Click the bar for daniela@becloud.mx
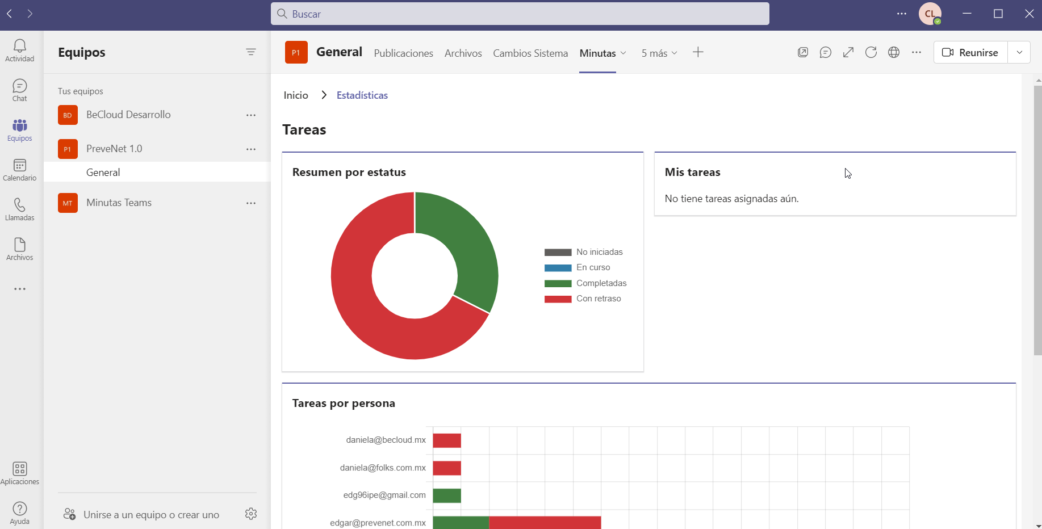Screen dimensions: 1042x529 point(447,440)
